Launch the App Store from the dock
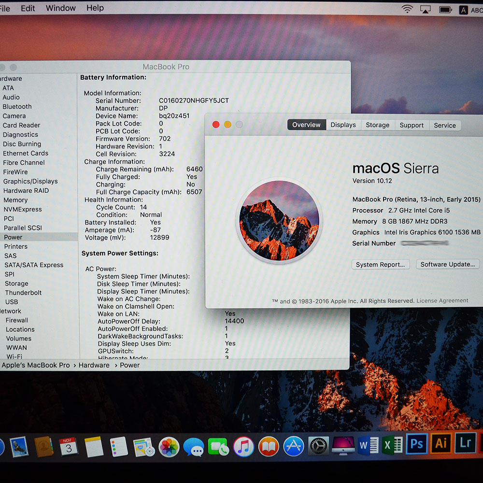The width and height of the screenshot is (483, 483). coord(294,446)
